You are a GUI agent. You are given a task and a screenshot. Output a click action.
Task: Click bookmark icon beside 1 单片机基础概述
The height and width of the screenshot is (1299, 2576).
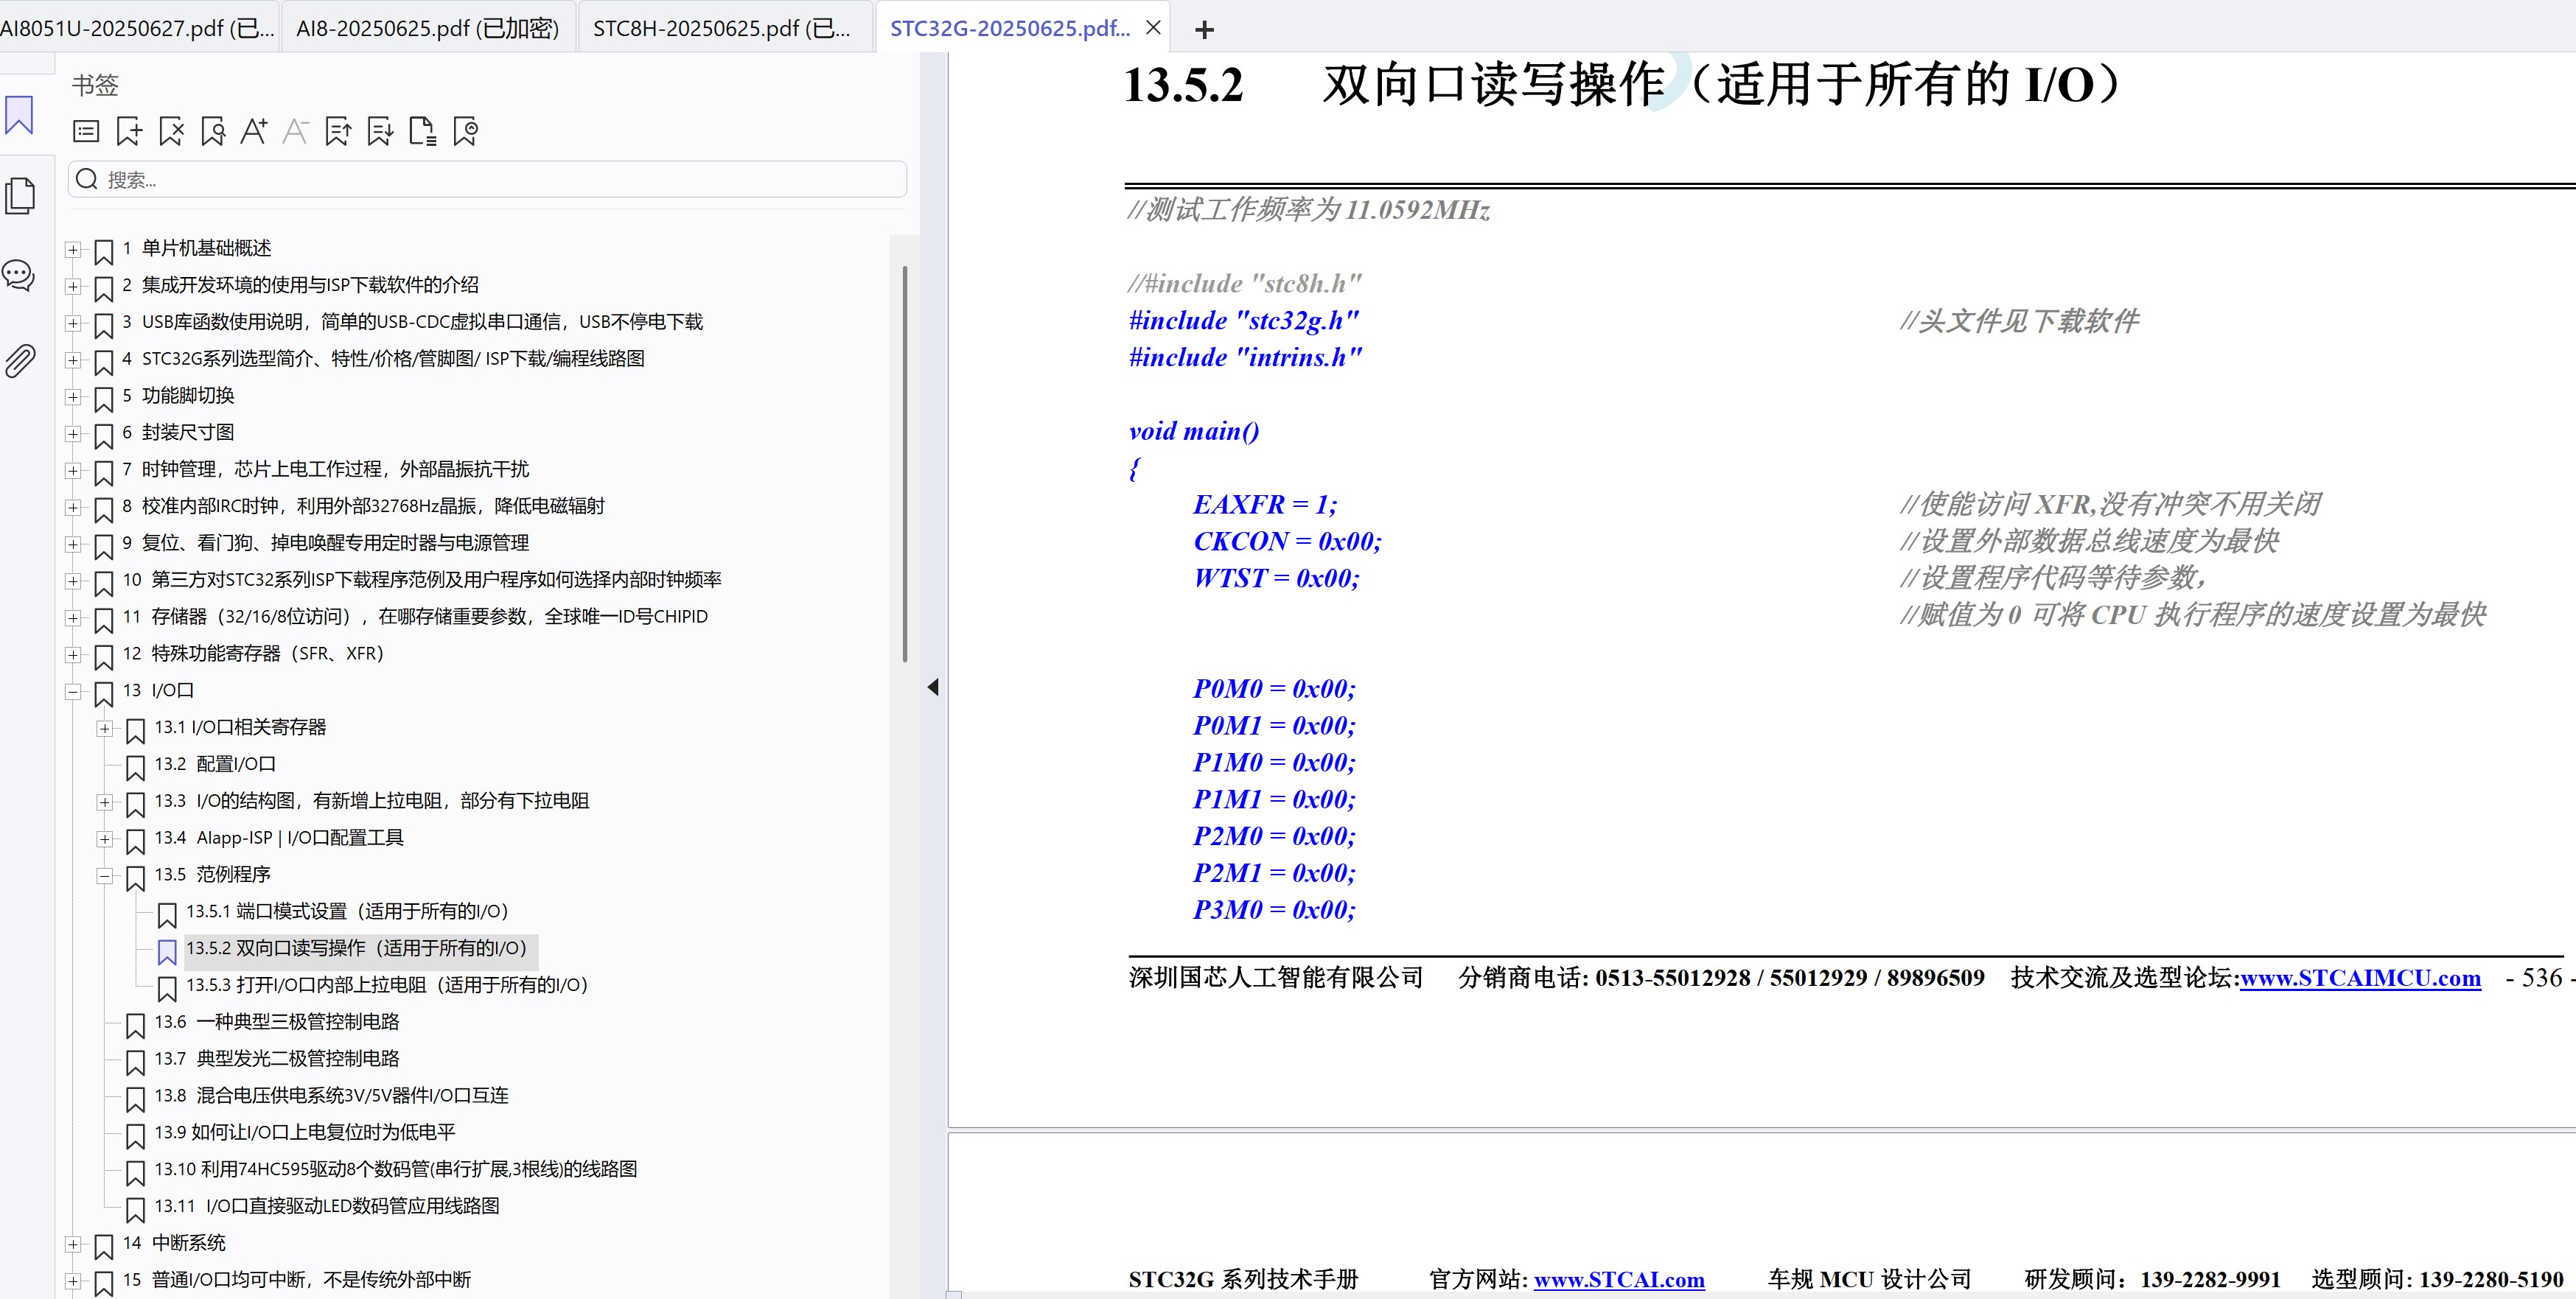103,251
